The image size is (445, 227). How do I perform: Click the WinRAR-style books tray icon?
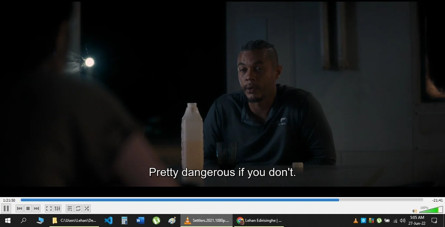coord(371,220)
